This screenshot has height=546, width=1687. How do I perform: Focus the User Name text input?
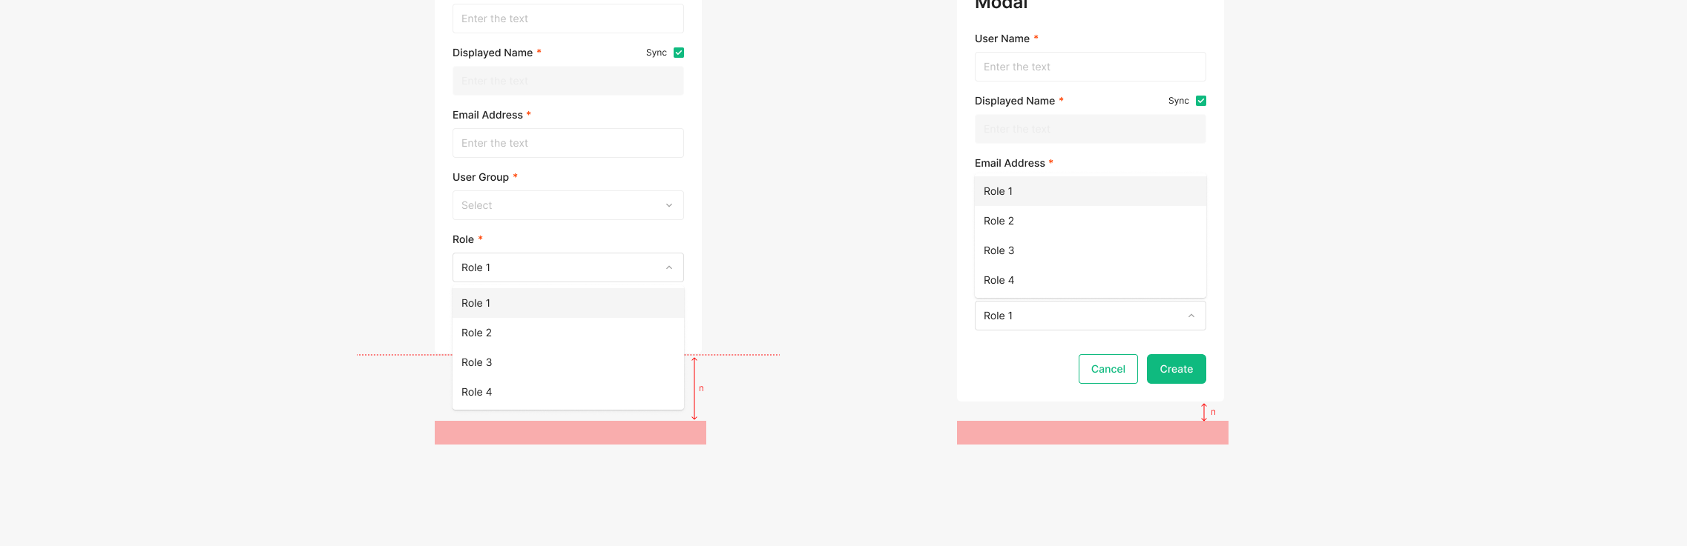click(1089, 67)
